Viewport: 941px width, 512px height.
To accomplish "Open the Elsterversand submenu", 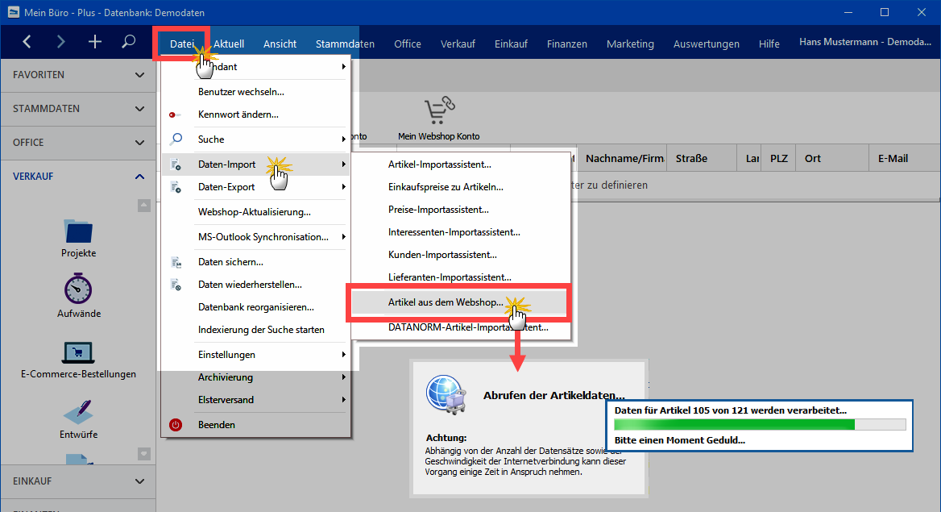I will click(x=256, y=400).
